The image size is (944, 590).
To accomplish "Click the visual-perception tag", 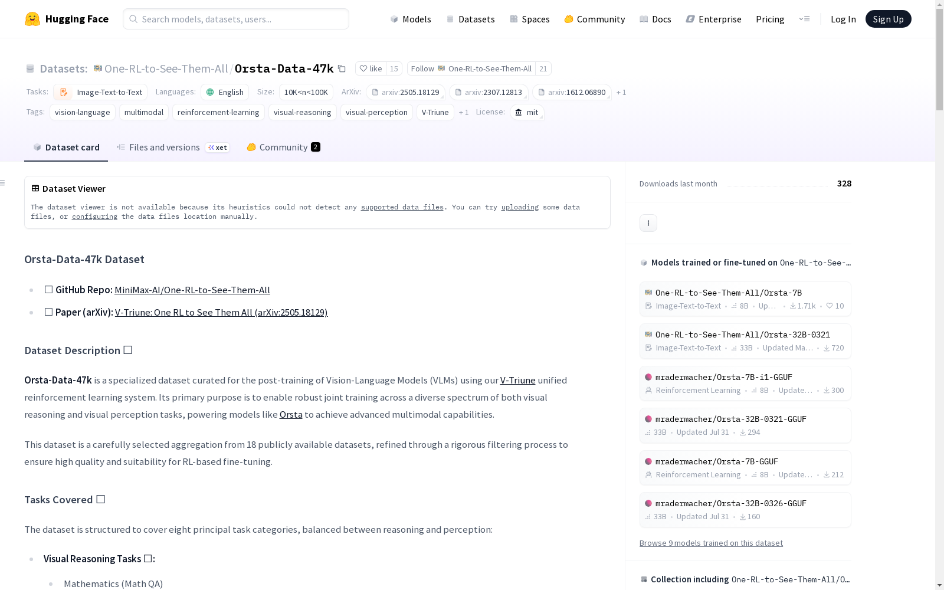I will pos(376,112).
